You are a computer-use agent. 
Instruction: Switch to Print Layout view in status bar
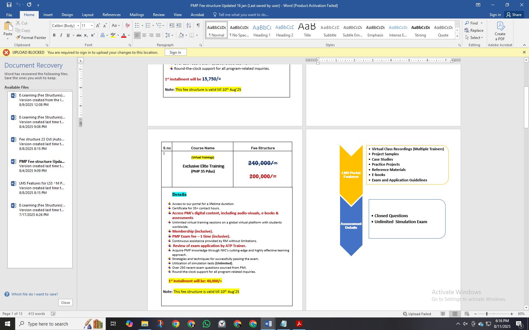pos(455,314)
